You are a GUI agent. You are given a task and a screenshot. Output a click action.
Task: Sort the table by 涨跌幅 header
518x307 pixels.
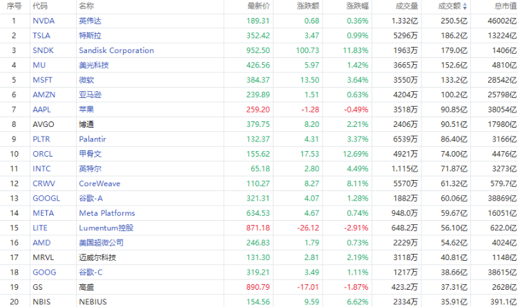click(x=358, y=6)
